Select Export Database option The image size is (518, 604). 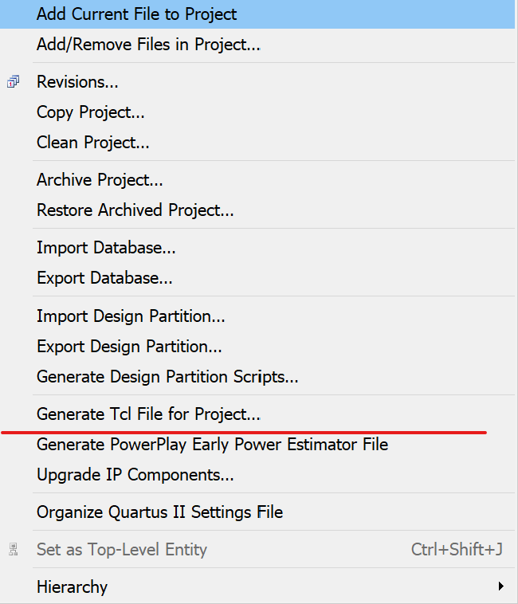coord(104,278)
